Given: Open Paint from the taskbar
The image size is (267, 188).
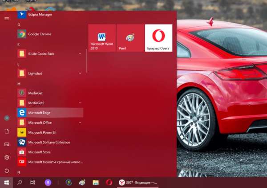Looking at the screenshot, I should pyautogui.click(x=82, y=183).
